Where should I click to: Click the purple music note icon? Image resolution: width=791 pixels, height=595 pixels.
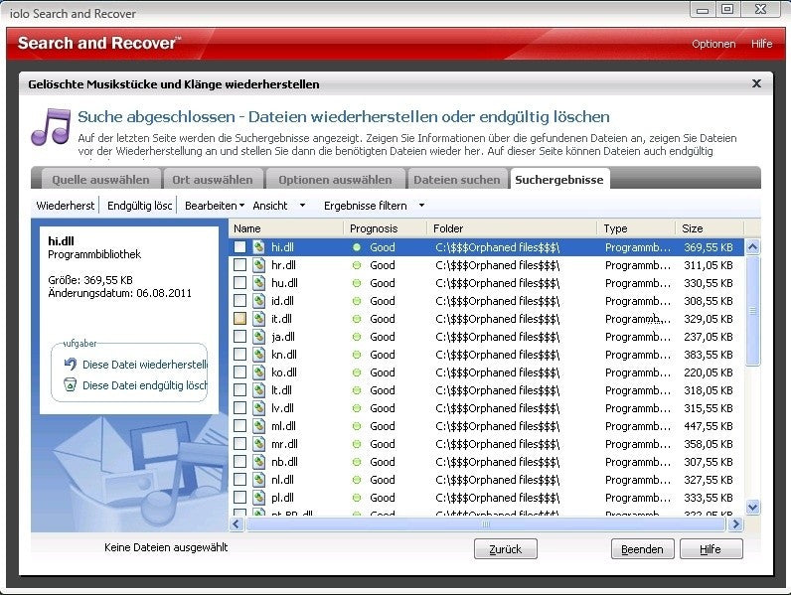[51, 126]
